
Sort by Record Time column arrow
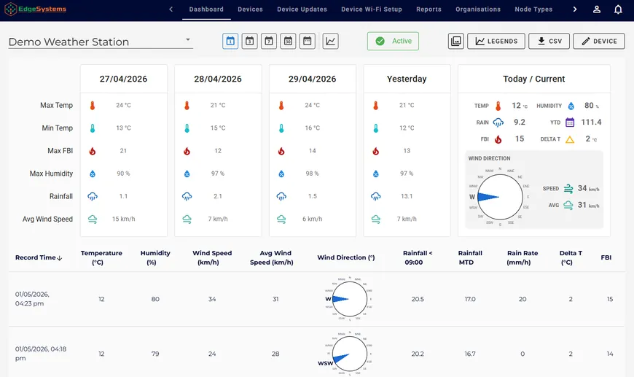[x=60, y=258]
